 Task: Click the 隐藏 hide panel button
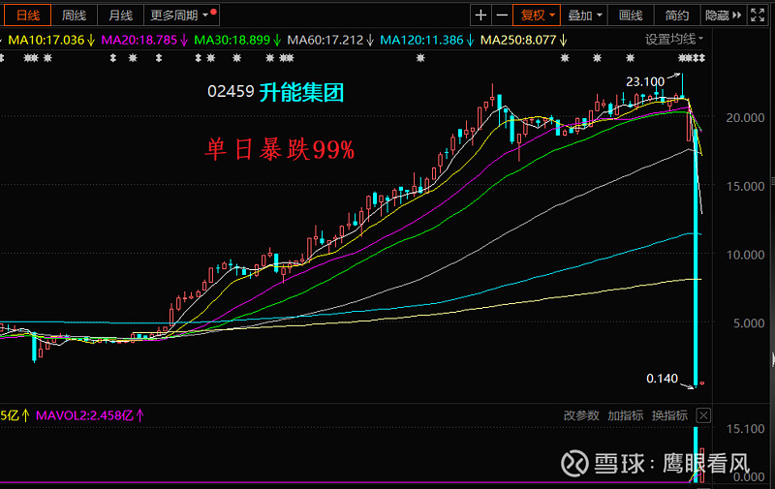click(723, 15)
